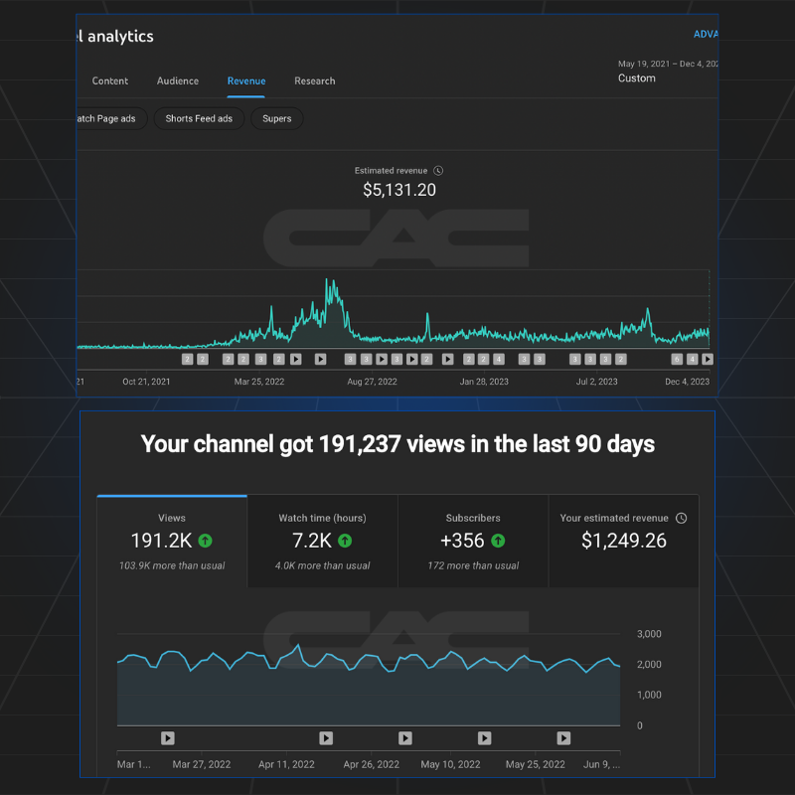Screen dimensions: 795x795
Task: Click the Mar 25, 2022 axis label
Action: click(x=259, y=382)
